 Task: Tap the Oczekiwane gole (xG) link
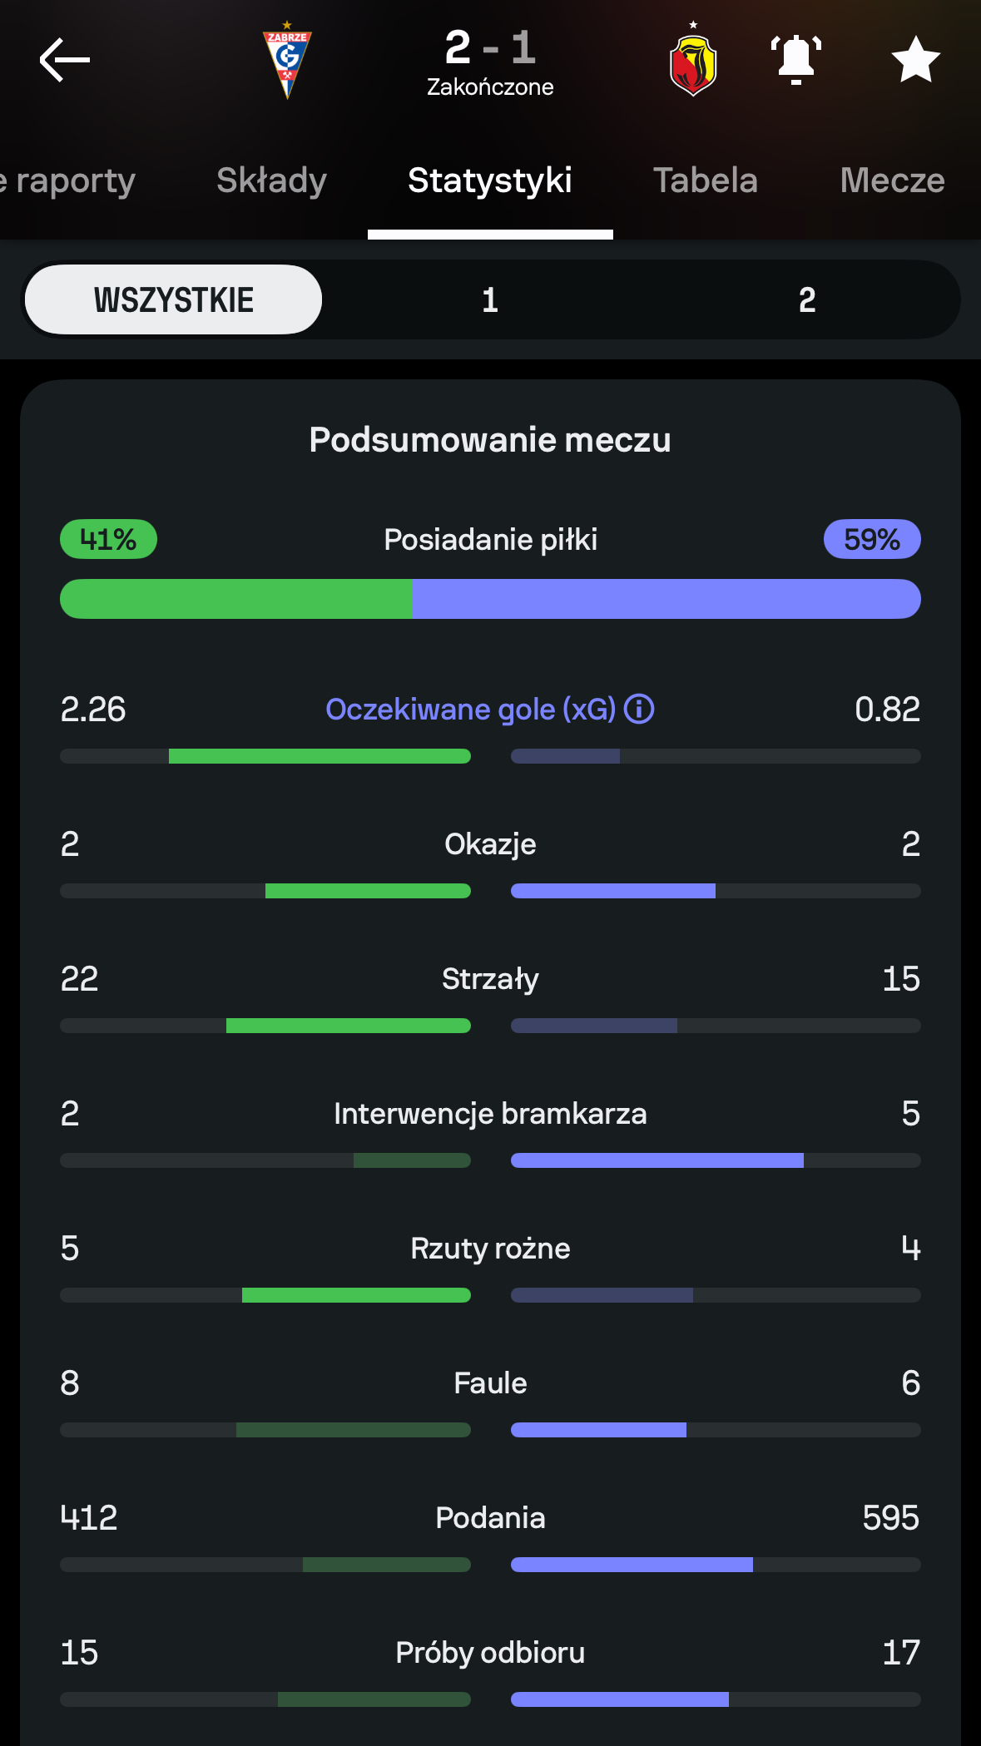(470, 710)
